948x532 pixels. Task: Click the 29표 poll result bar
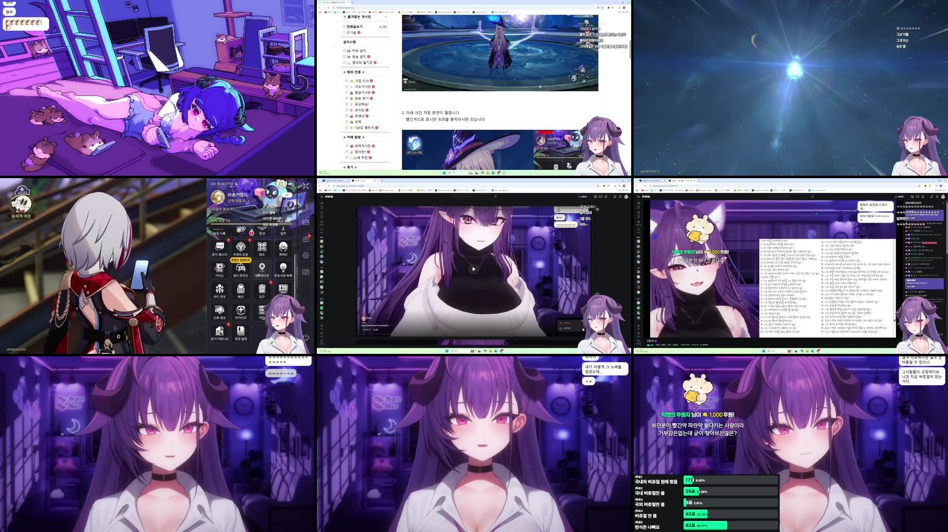(x=691, y=491)
